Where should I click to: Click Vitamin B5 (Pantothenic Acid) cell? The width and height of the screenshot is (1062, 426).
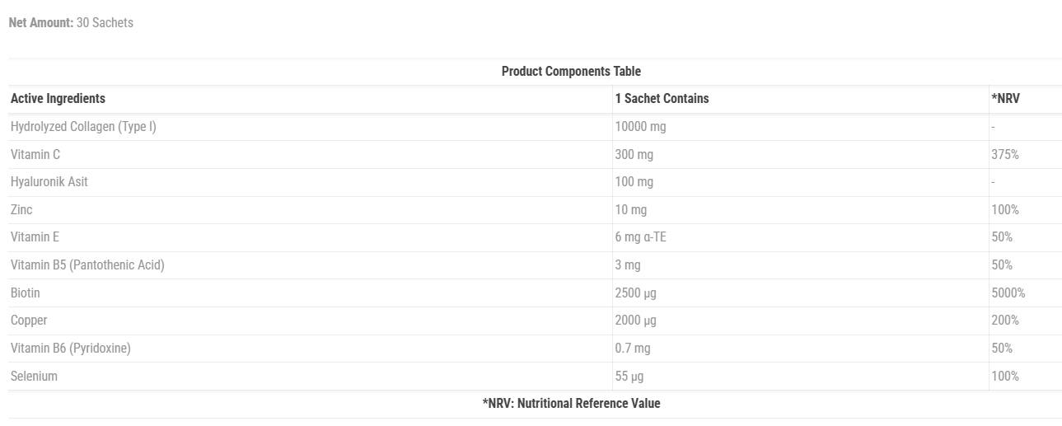(x=87, y=265)
